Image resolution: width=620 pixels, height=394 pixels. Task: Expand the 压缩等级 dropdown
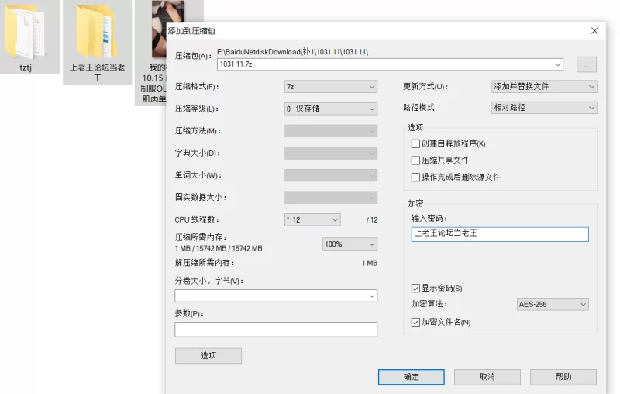(x=331, y=109)
